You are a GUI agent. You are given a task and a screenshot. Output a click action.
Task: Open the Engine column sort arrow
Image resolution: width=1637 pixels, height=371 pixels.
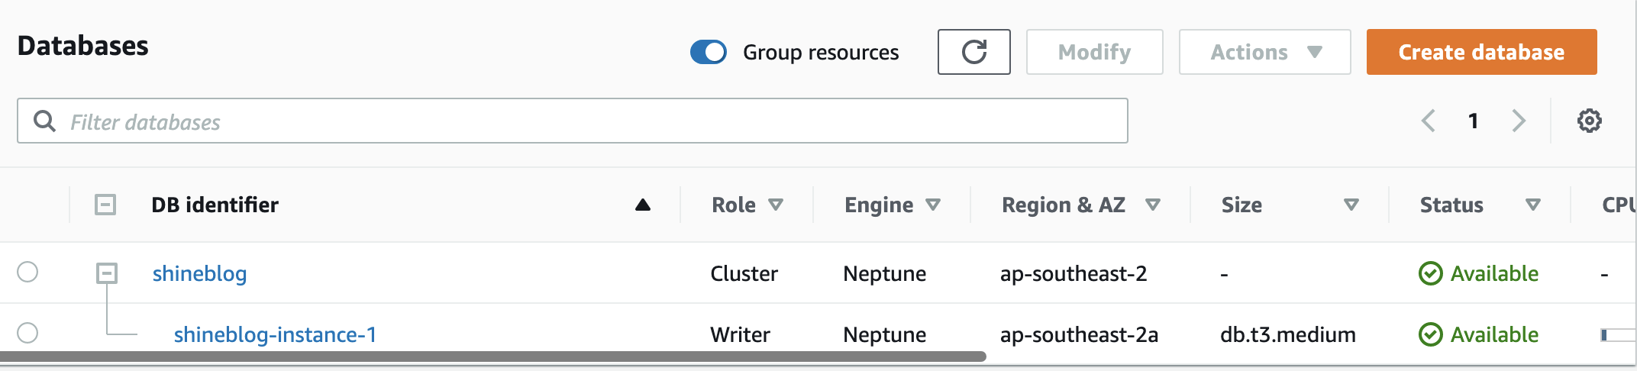point(933,205)
